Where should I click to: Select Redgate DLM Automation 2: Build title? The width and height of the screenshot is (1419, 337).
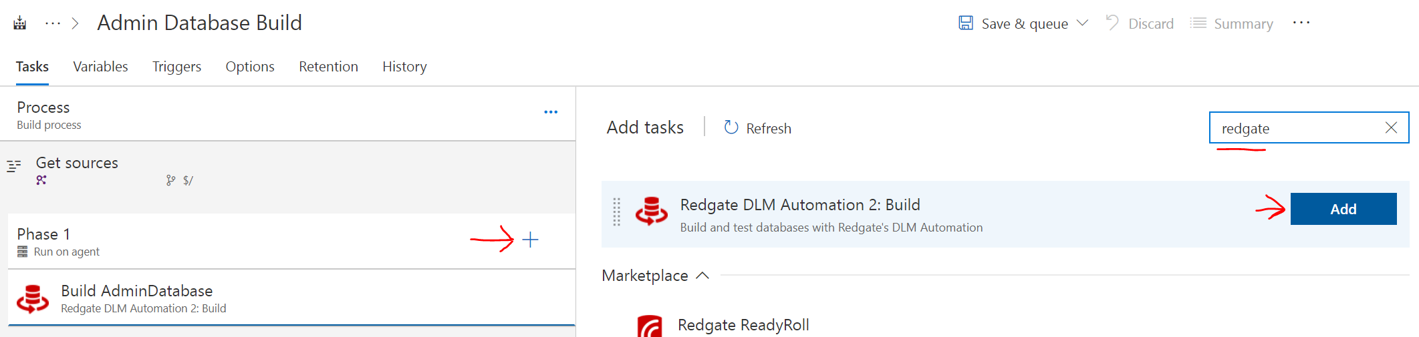point(800,205)
